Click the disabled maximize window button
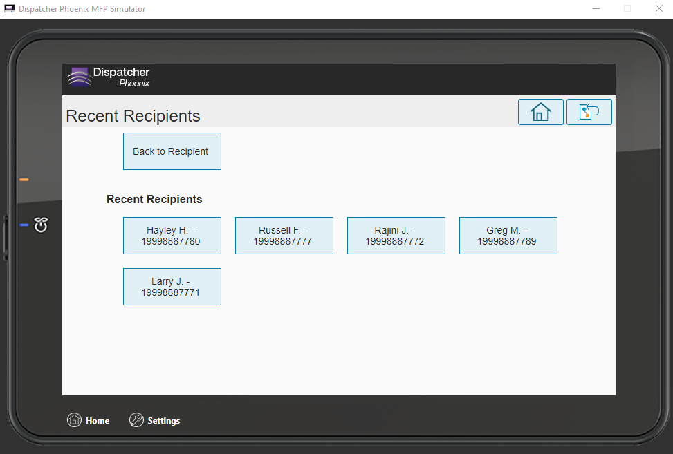The width and height of the screenshot is (673, 454). [627, 9]
